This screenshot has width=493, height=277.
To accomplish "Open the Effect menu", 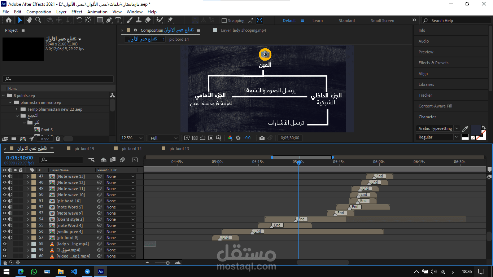I will [x=77, y=12].
